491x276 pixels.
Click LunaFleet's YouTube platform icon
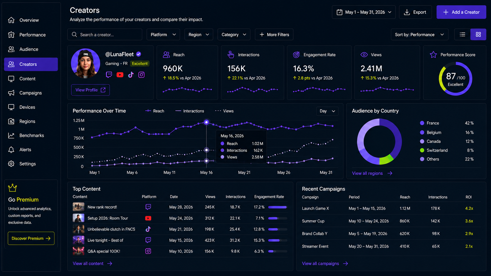(x=120, y=75)
